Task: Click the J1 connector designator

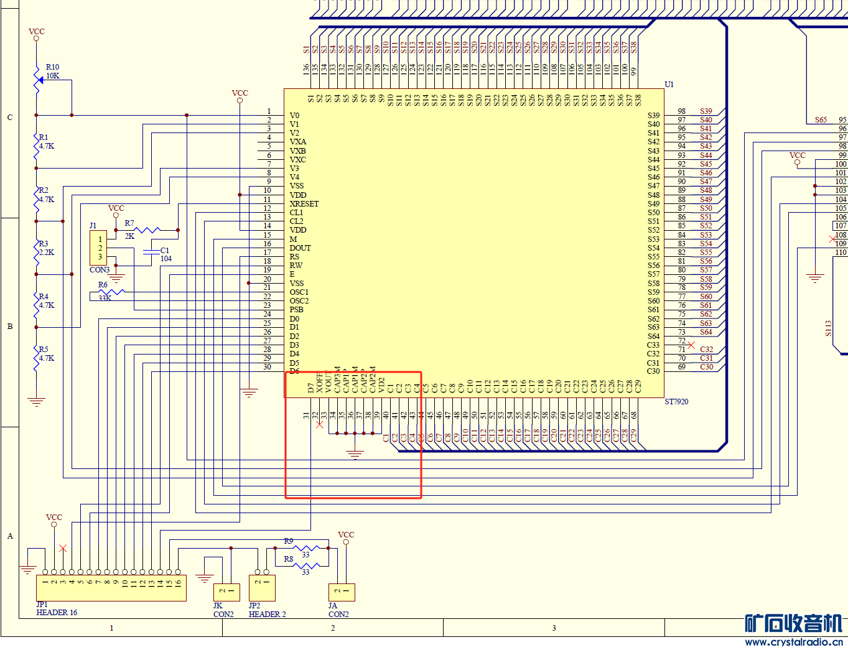Action: tap(93, 226)
